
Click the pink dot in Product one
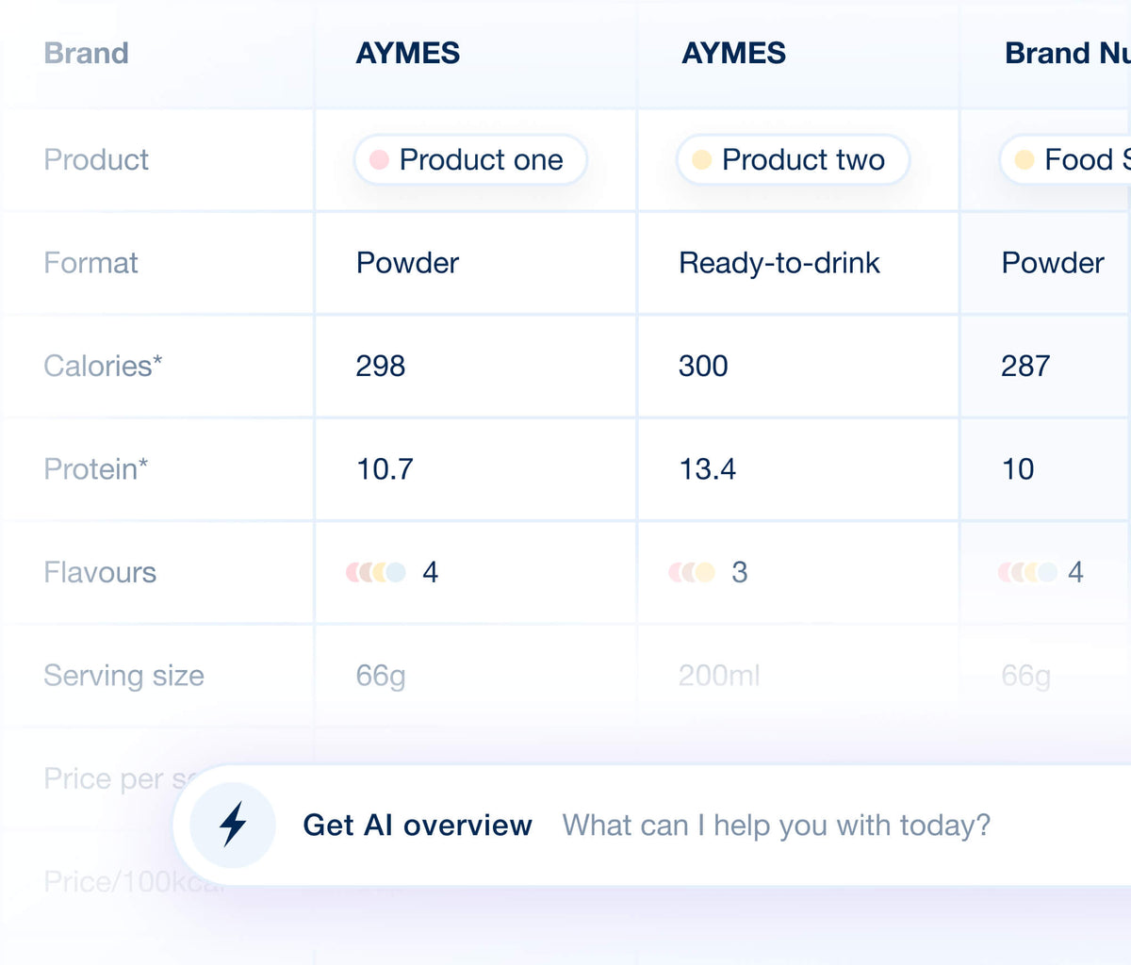point(379,160)
